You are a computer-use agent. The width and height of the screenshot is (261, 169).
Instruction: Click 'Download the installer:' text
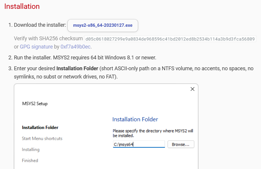pos(40,25)
